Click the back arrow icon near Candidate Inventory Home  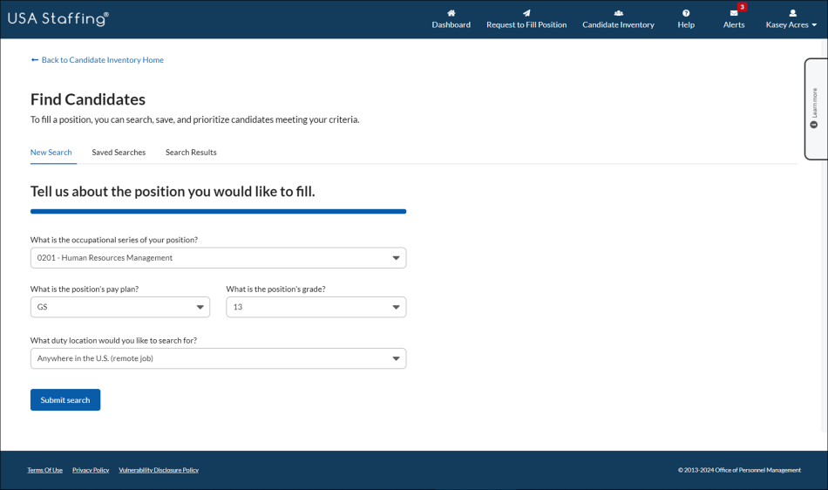(x=35, y=59)
